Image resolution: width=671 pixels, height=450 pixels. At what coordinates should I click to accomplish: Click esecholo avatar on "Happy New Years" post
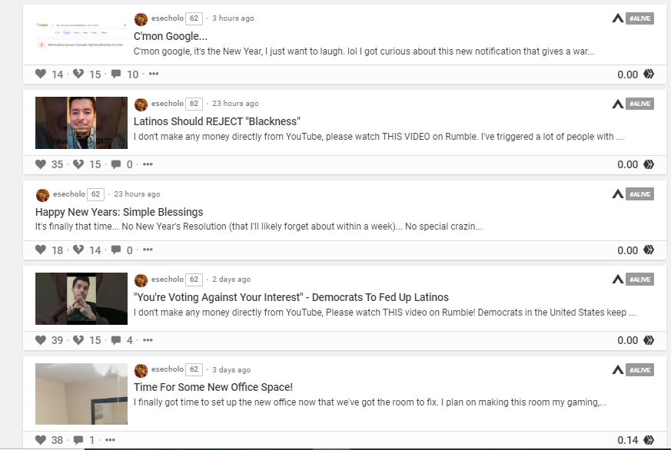42,195
